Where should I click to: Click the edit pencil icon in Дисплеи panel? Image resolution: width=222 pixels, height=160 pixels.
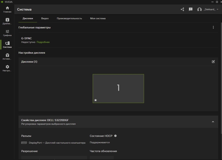213,62
